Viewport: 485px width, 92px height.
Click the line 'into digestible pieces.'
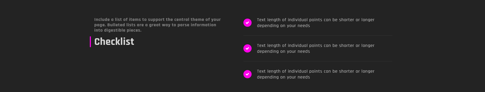tap(118, 30)
